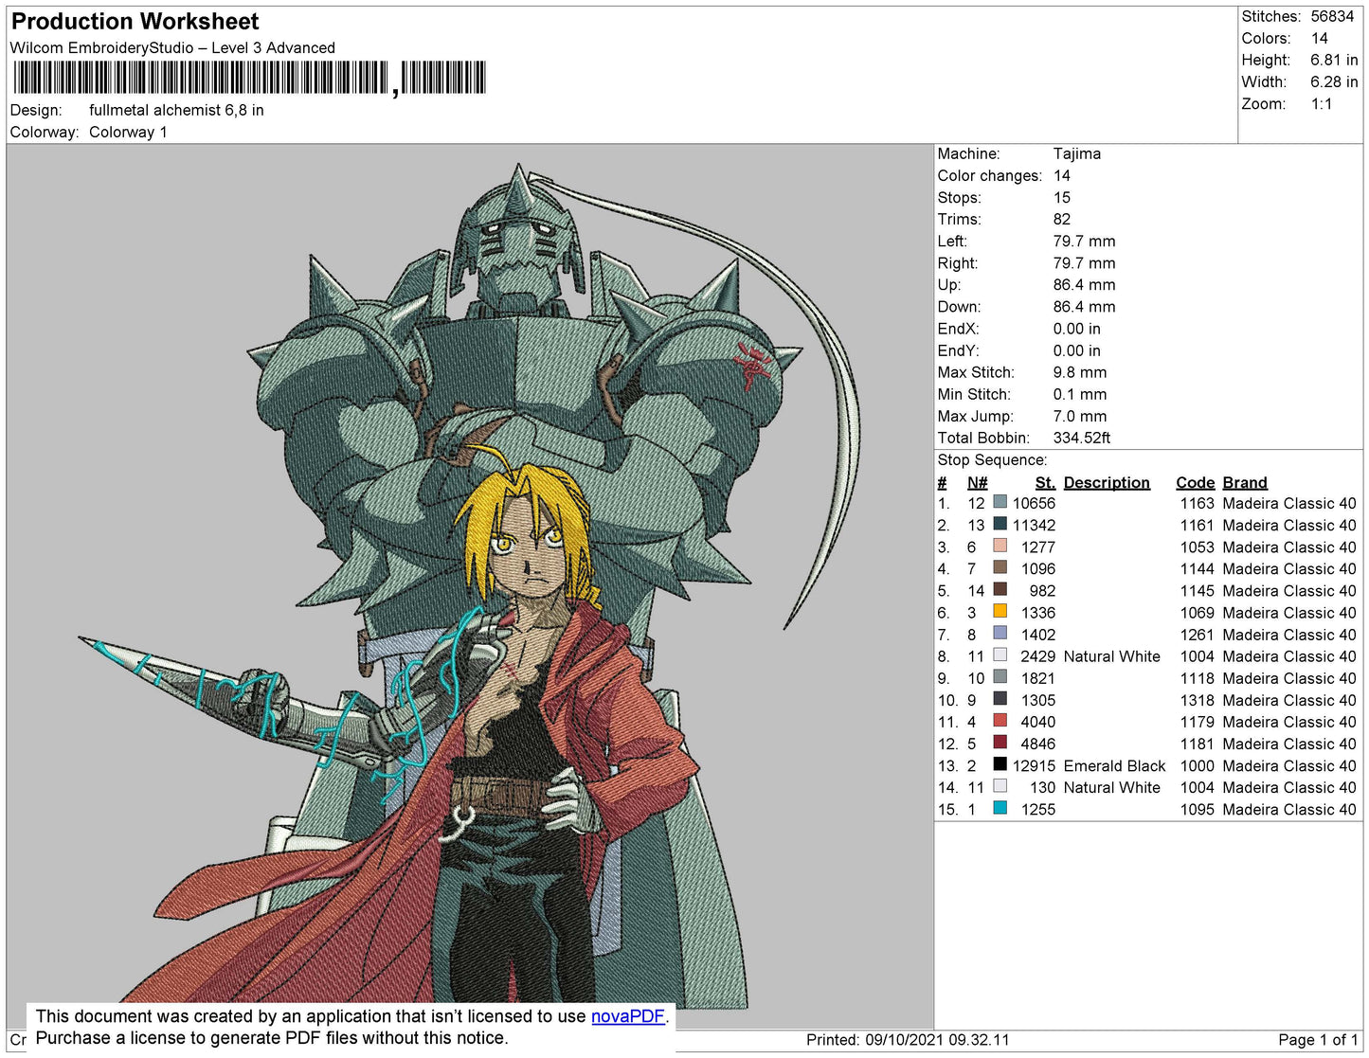Click the Brand column header
Viewport: 1369px width, 1058px height.
coord(1244,482)
